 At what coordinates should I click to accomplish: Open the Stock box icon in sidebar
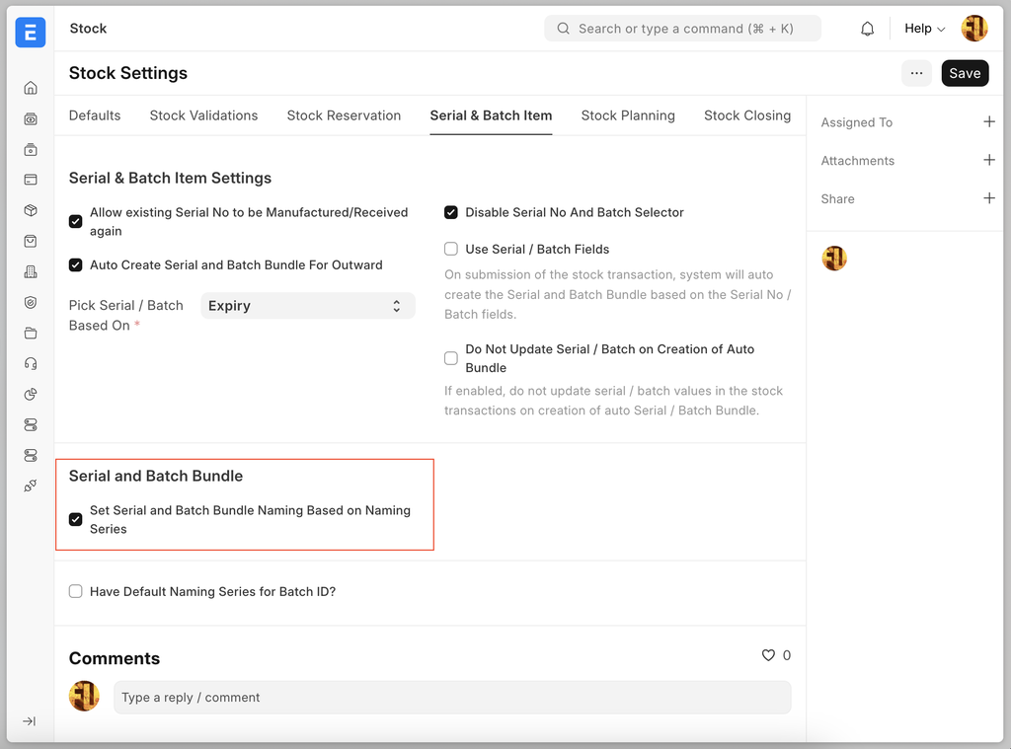click(31, 210)
